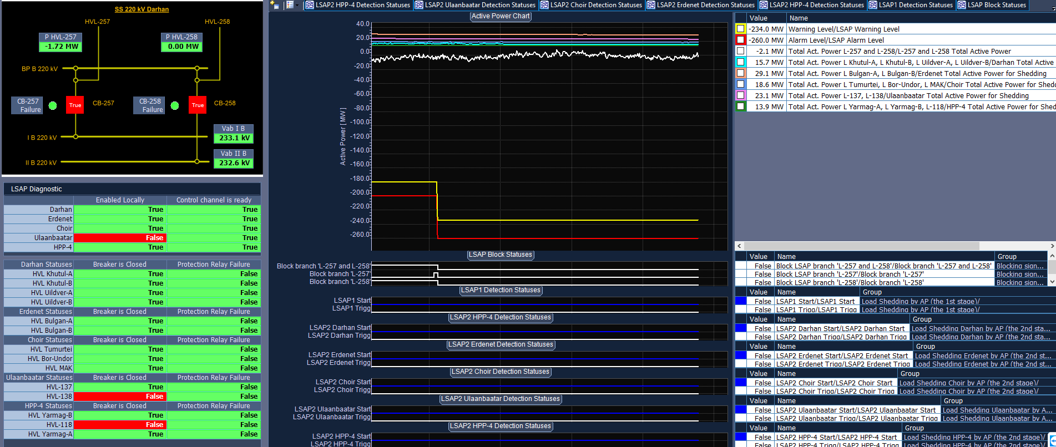The width and height of the screenshot is (1056, 447).
Task: Click the LSAP2 Choir Detection Statuses tab icon
Action: (544, 5)
